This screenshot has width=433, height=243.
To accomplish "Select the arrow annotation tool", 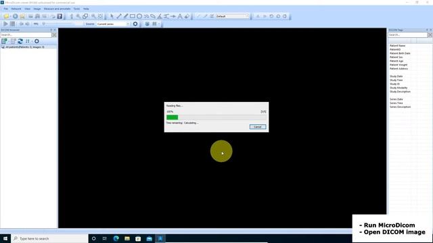I will pyautogui.click(x=173, y=16).
